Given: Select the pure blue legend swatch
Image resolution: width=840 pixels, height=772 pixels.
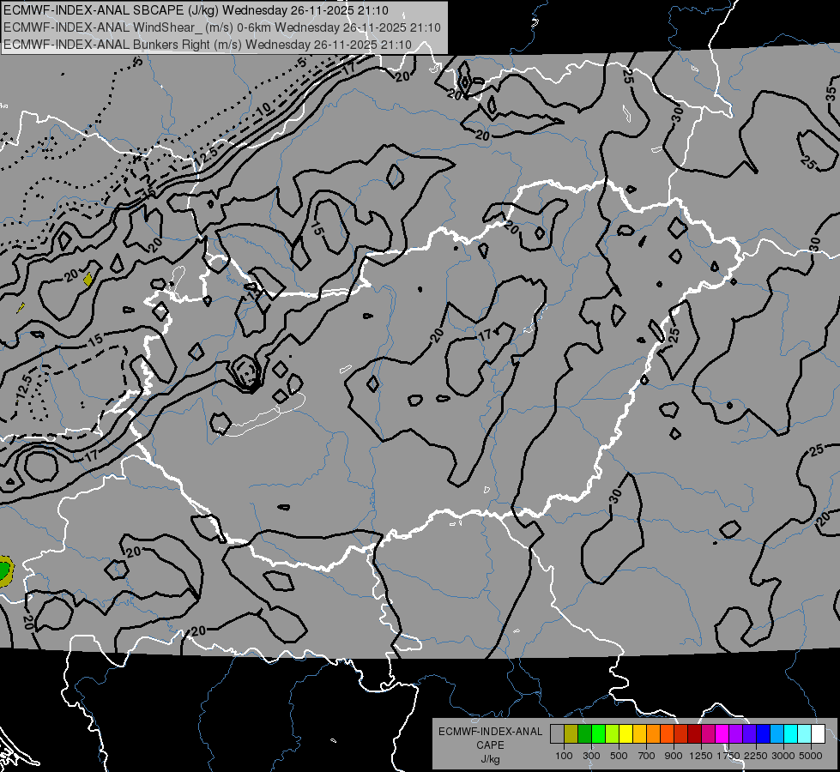Looking at the screenshot, I should point(763,733).
